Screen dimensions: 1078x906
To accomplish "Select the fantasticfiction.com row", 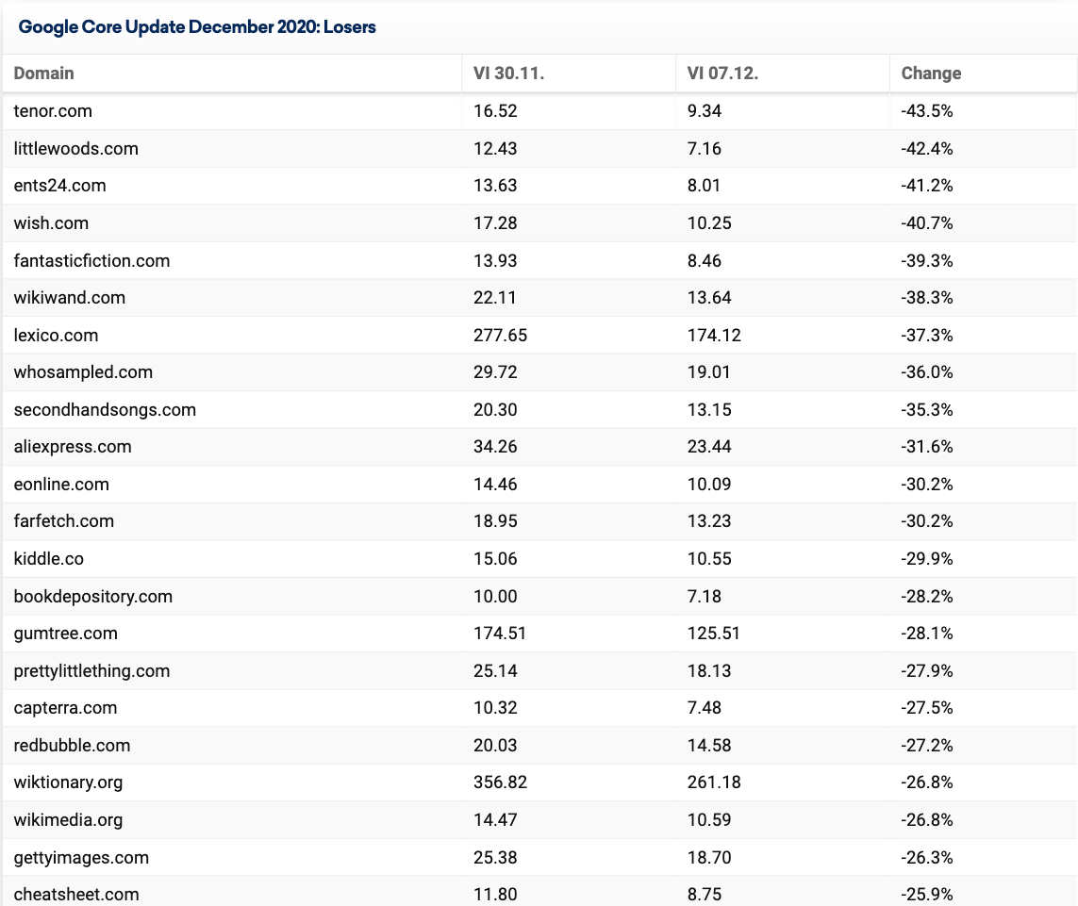I will 539,260.
